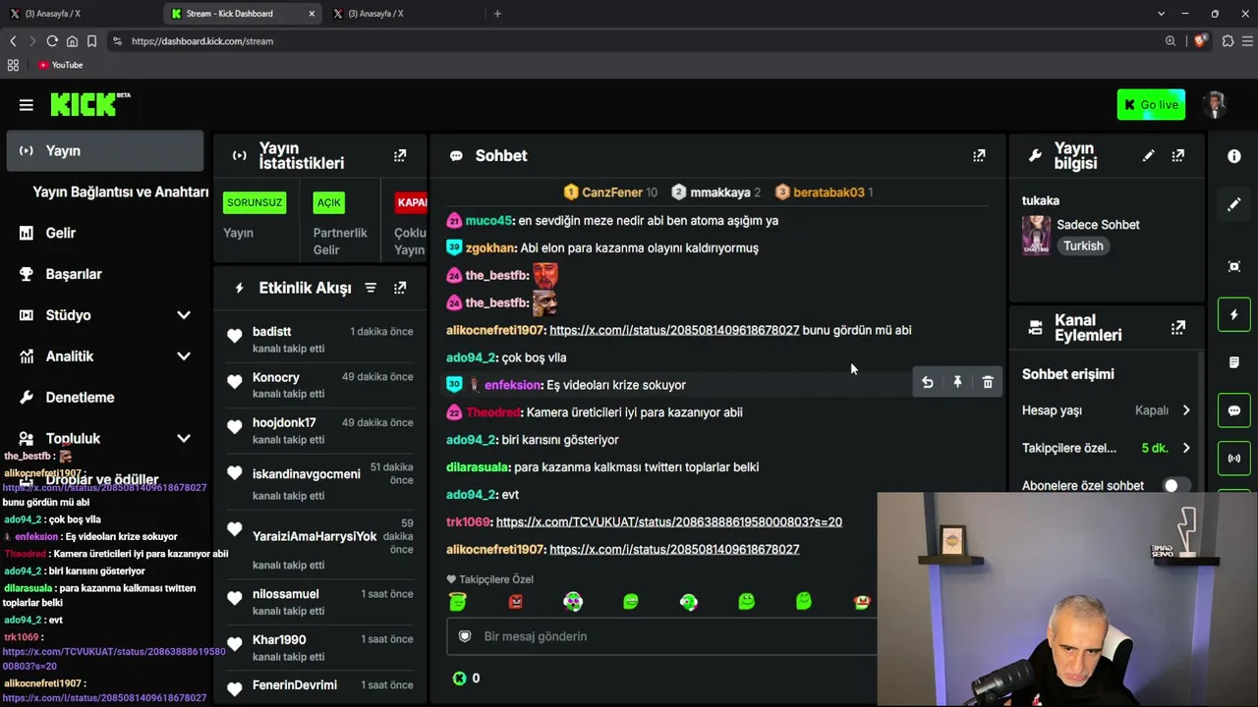Reload the page in browser toolbar
This screenshot has height=707, width=1258.
coord(52,41)
